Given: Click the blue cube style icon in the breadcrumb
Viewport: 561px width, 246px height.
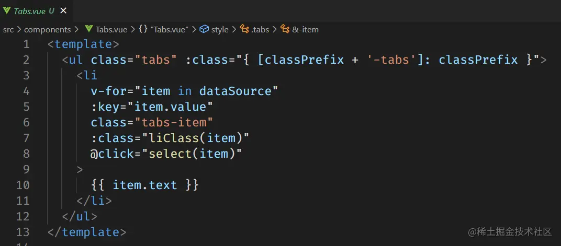Looking at the screenshot, I should 204,29.
